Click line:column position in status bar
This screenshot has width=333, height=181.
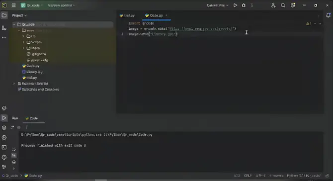tap(237, 176)
